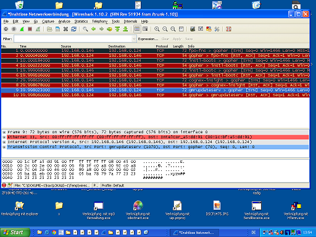
Task: Open the filter history dropdown arrow
Action: click(134, 39)
